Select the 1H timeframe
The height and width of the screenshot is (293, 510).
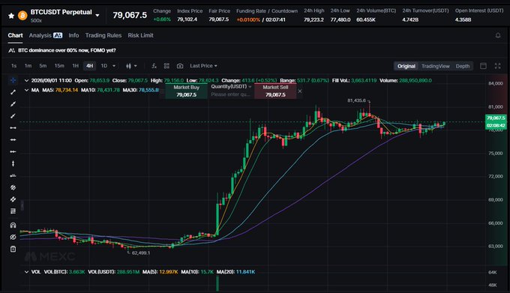tap(76, 66)
